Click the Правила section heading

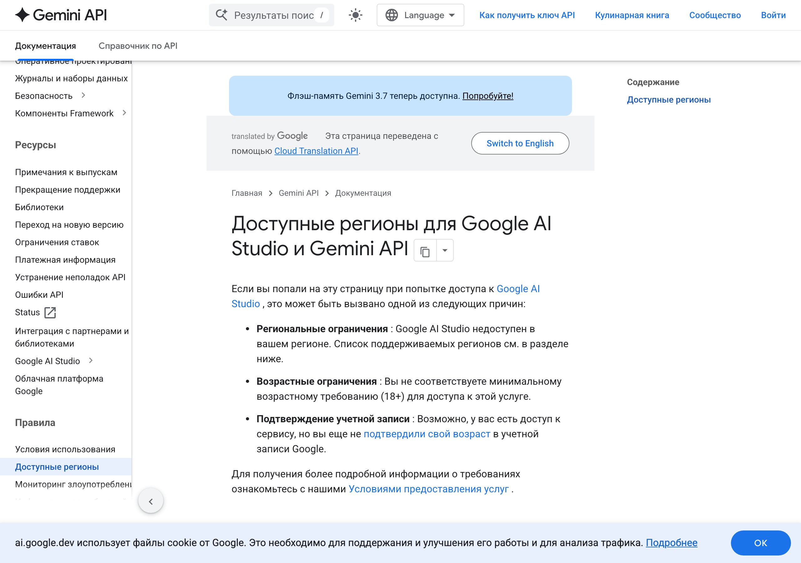[x=35, y=423]
